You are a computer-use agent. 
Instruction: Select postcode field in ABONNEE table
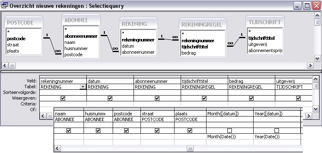point(73,55)
